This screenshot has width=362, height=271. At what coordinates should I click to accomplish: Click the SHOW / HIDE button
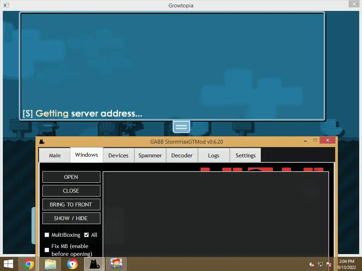pos(71,218)
